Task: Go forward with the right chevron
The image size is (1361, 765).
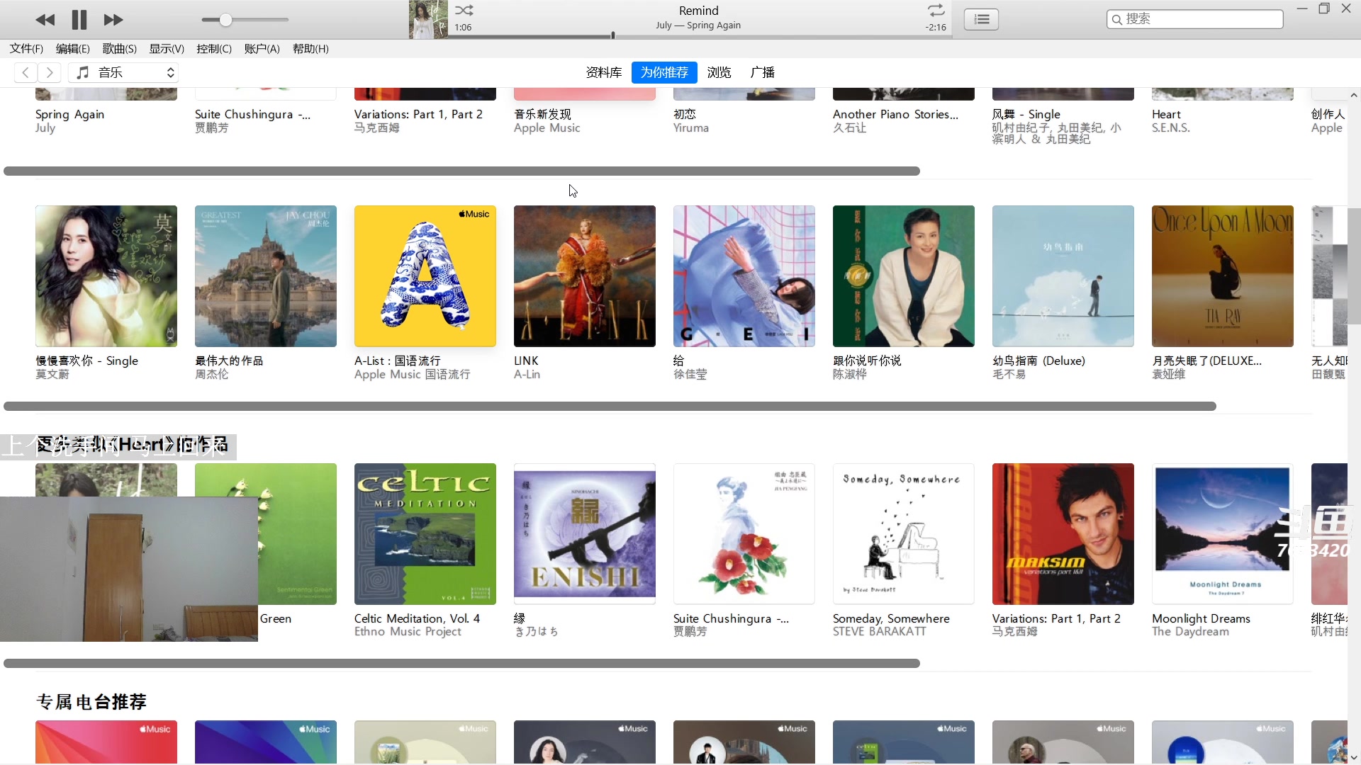Action: pos(49,72)
